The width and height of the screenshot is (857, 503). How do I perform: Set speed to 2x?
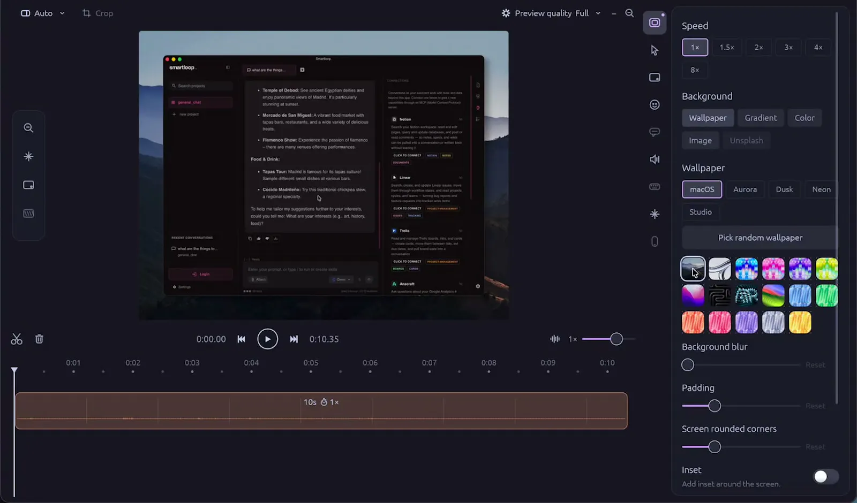758,48
